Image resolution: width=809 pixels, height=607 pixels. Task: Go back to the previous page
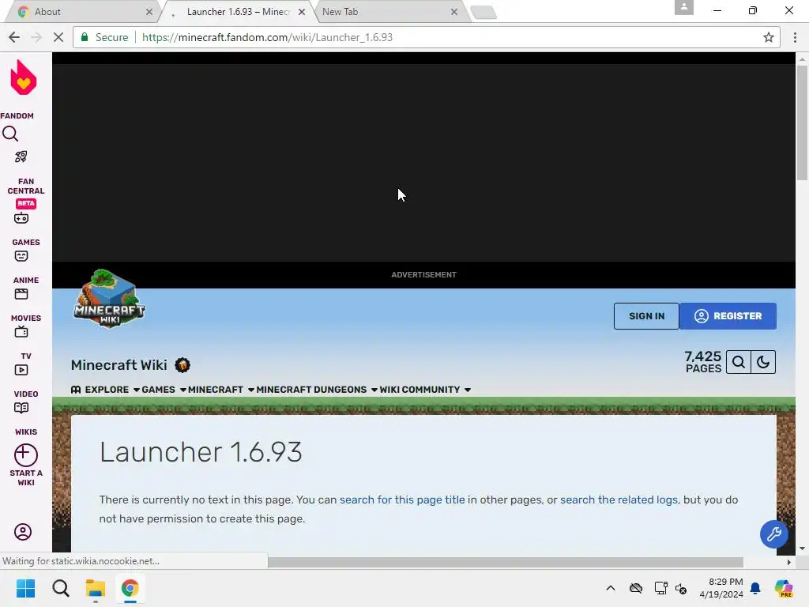click(14, 37)
